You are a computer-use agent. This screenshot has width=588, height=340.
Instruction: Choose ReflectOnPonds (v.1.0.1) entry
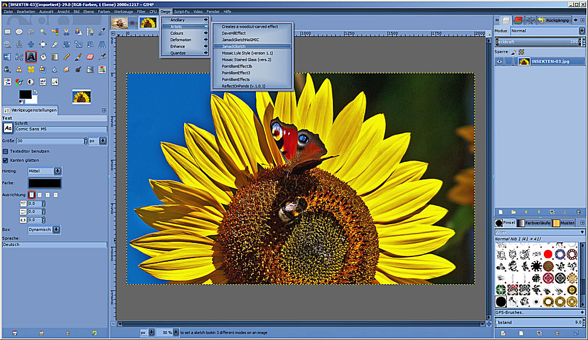[x=252, y=86]
